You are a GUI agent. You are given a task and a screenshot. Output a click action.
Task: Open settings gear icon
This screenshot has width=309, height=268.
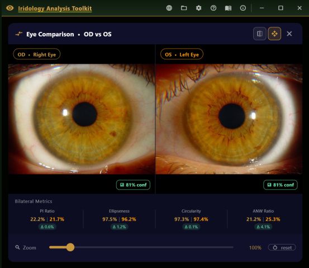point(199,8)
